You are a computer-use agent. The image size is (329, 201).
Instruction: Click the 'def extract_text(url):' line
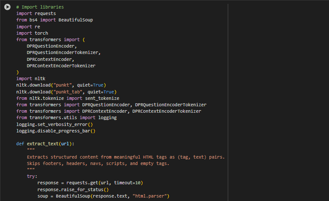coord(45,144)
